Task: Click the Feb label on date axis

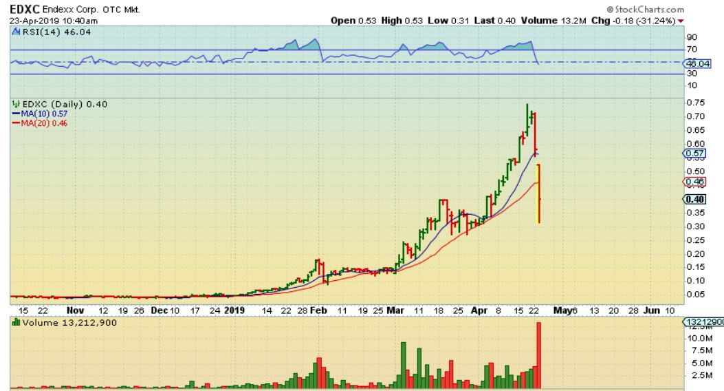Action: [318, 310]
